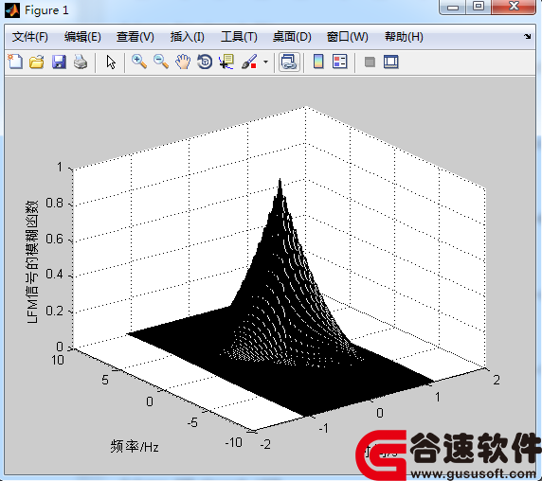
Task: Close the Figure 1 window
Action: tap(514, 7)
